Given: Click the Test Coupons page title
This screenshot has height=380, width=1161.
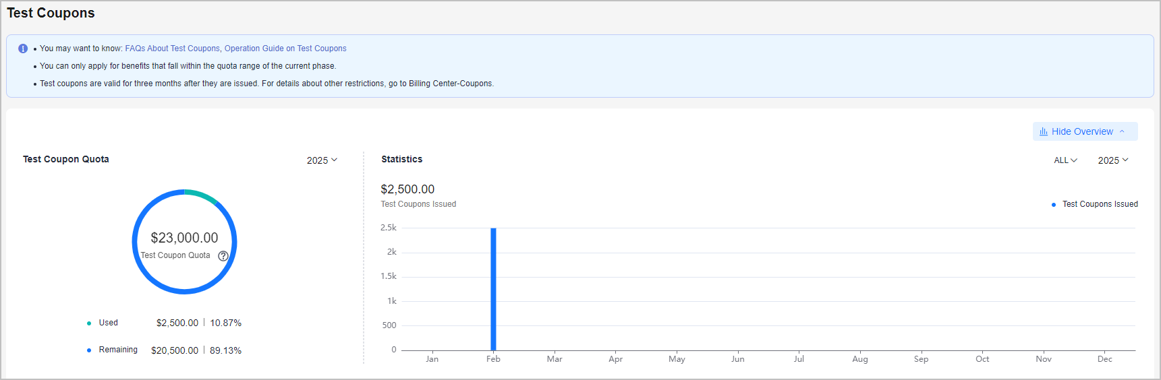Looking at the screenshot, I should [x=51, y=13].
